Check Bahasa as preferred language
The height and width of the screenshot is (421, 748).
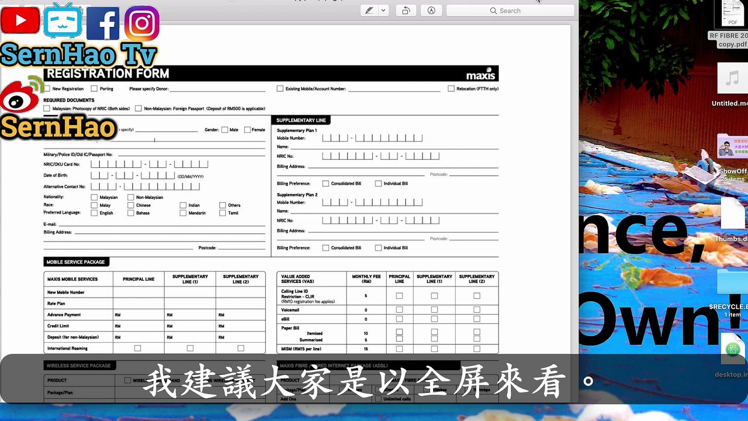click(x=131, y=213)
